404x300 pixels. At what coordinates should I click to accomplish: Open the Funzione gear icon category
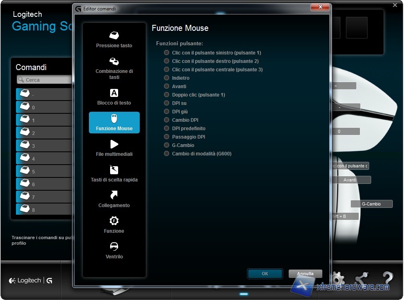tap(114, 221)
